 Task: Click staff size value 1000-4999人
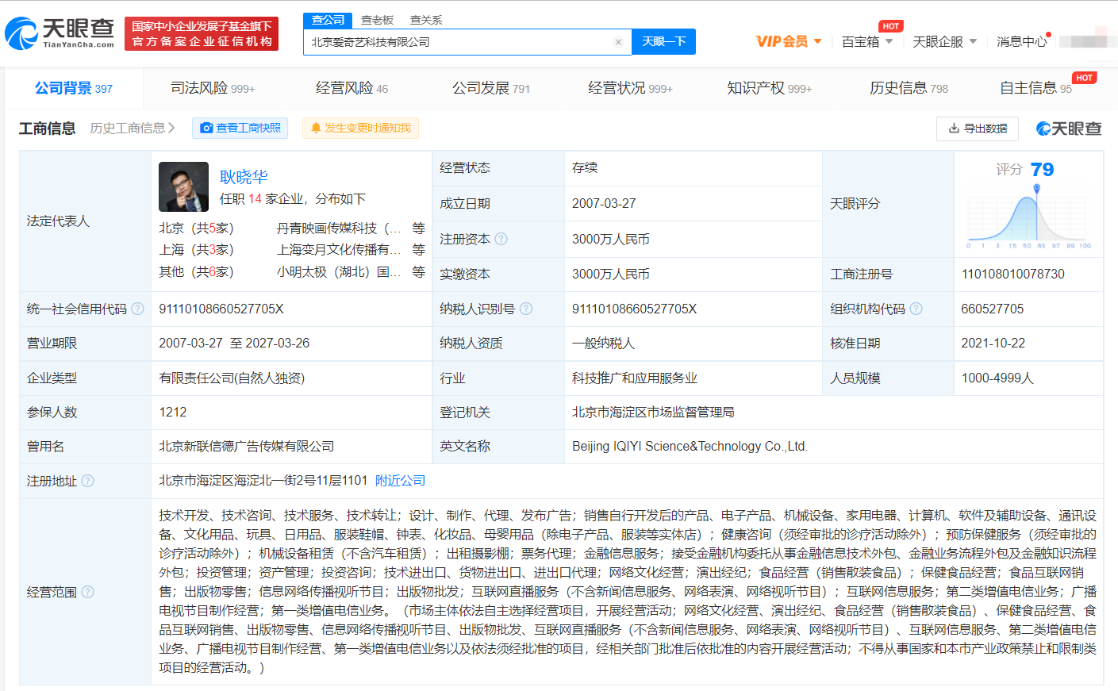pyautogui.click(x=997, y=378)
